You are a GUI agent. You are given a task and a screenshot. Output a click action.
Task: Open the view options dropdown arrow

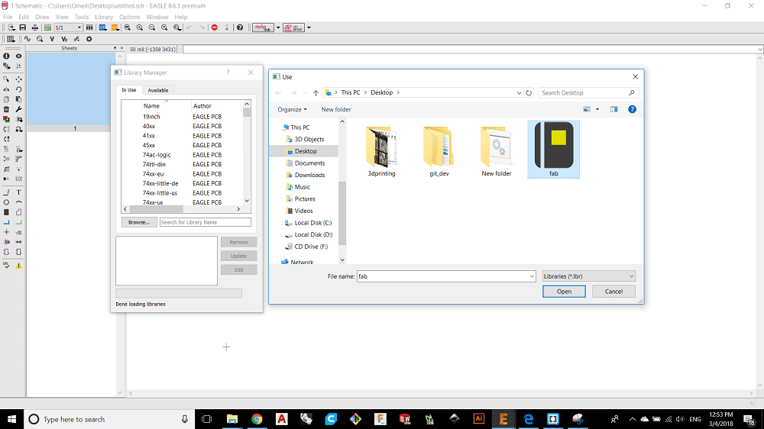tap(597, 109)
